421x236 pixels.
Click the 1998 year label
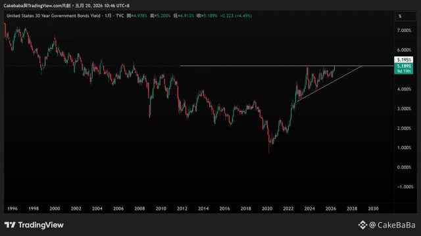click(34, 208)
